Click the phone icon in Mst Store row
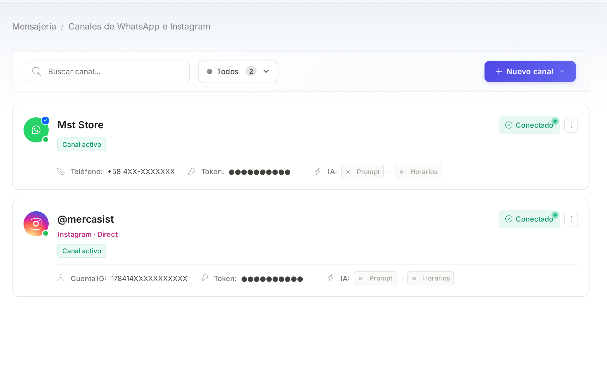The height and width of the screenshot is (382, 607). [61, 171]
